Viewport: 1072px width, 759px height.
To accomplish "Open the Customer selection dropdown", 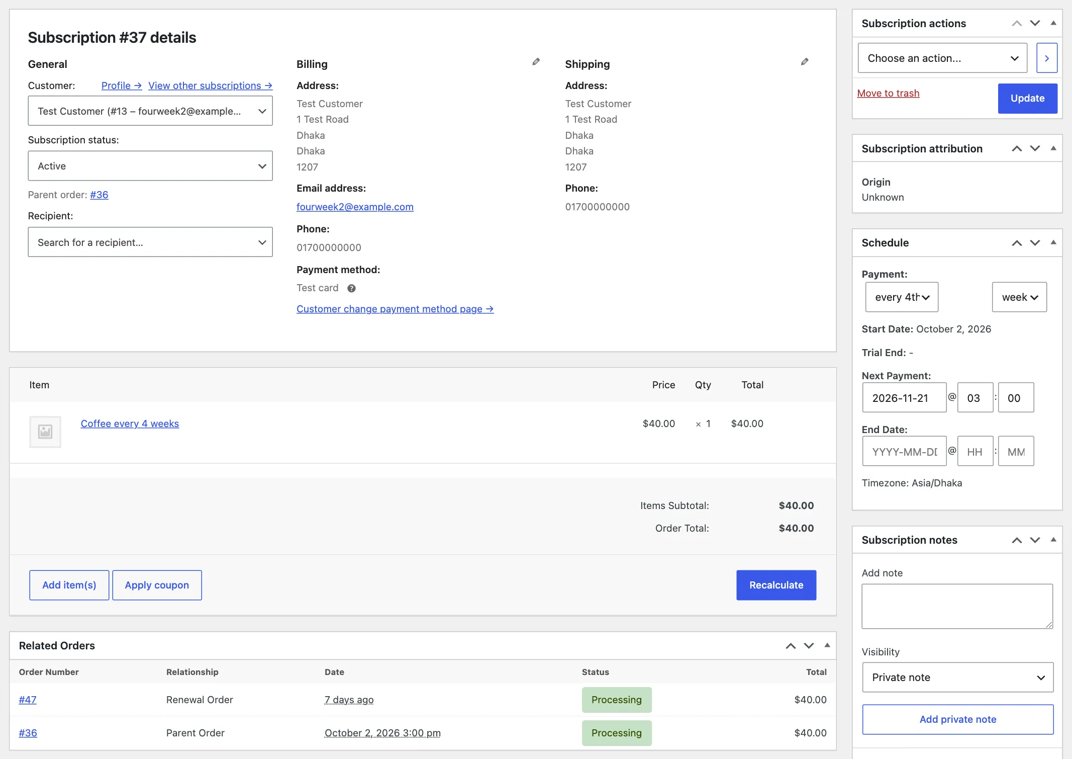I will pos(150,111).
